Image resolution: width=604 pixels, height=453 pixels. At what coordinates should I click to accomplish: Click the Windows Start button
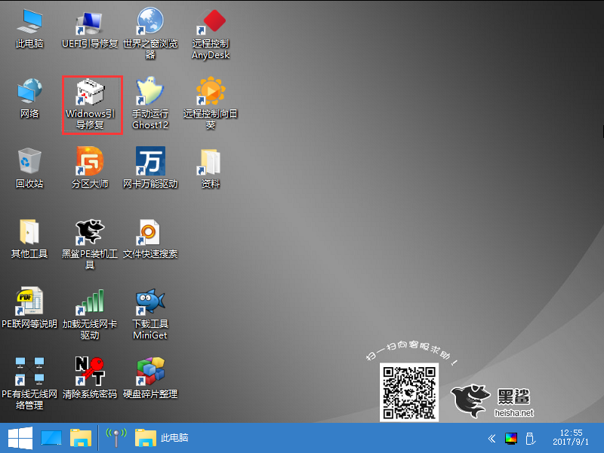tap(19, 438)
